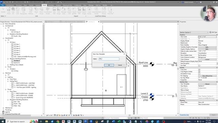The image size is (218, 123).
Task: Expand the Mechanical node in Project Browser
Action: pos(3,108)
